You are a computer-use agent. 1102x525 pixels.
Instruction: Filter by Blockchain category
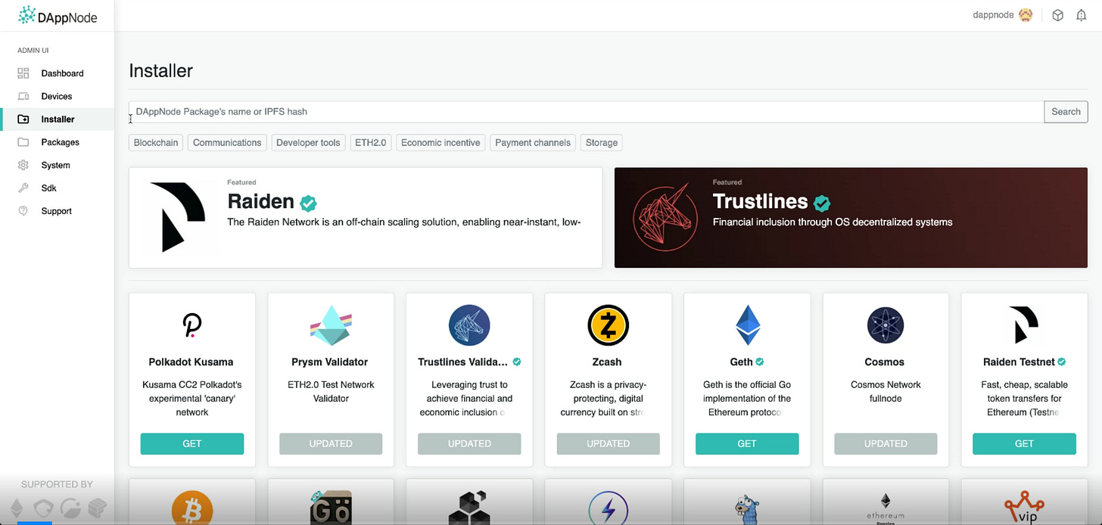(156, 142)
